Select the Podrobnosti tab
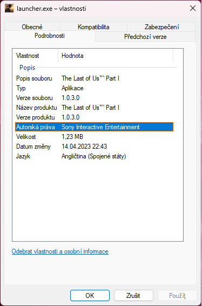This screenshot has width=202, height=306. coord(50,36)
